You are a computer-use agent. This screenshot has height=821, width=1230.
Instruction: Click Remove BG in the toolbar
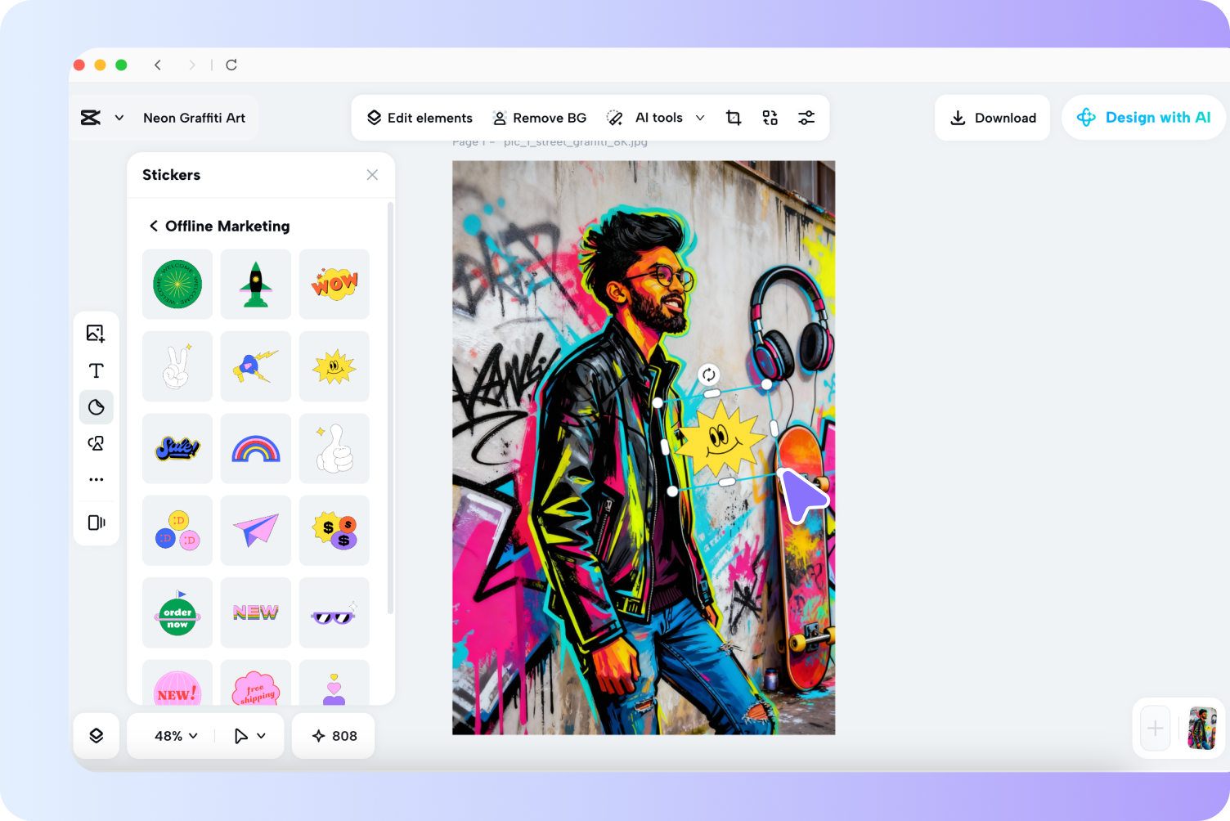539,118
